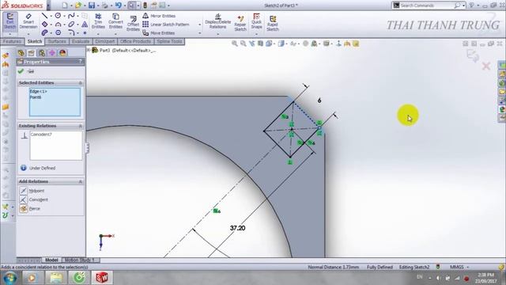The width and height of the screenshot is (506, 285).
Task: Open the ConfigurationManager tab
Action: (42, 53)
